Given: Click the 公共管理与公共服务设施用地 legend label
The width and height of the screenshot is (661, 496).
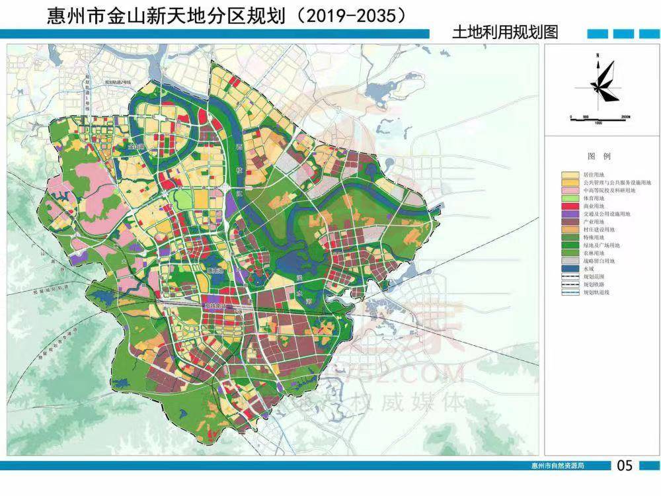Looking at the screenshot, I should (x=617, y=183).
